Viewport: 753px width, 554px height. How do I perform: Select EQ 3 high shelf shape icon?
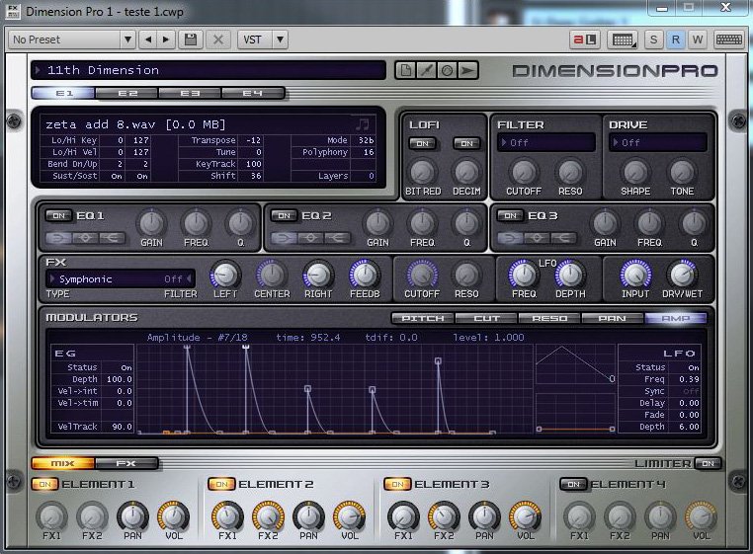(563, 238)
